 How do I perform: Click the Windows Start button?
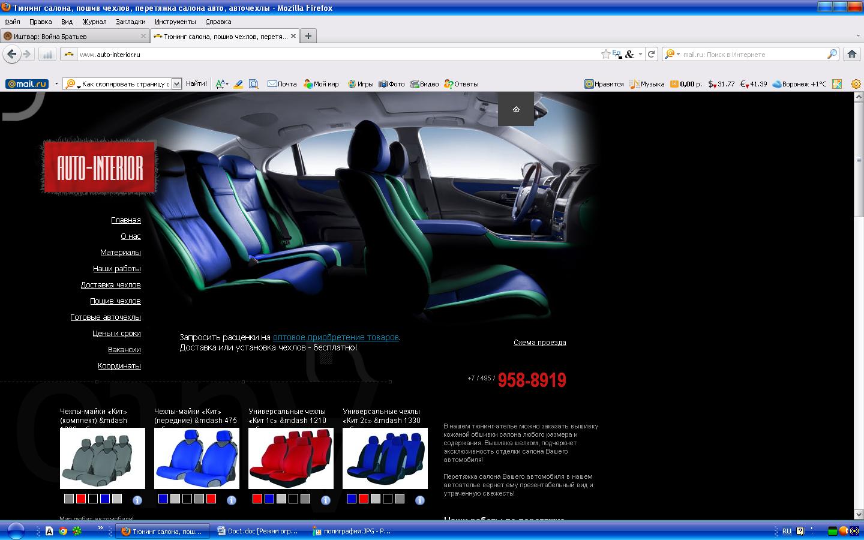pyautogui.click(x=16, y=531)
